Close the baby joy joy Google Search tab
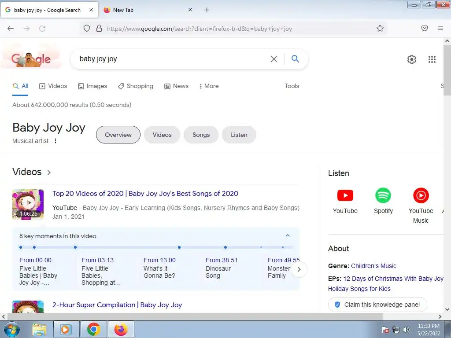Screen dimensions: 451x338 [91, 10]
